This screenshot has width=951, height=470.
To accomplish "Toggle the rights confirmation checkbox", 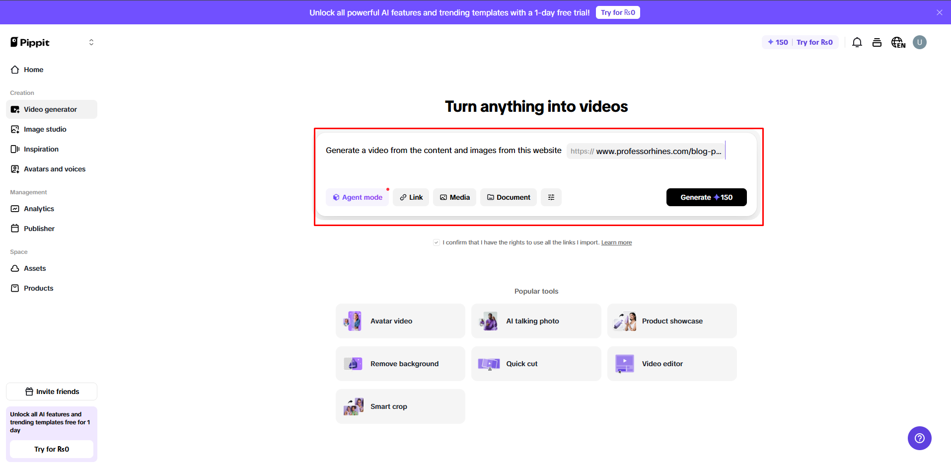I will click(437, 242).
